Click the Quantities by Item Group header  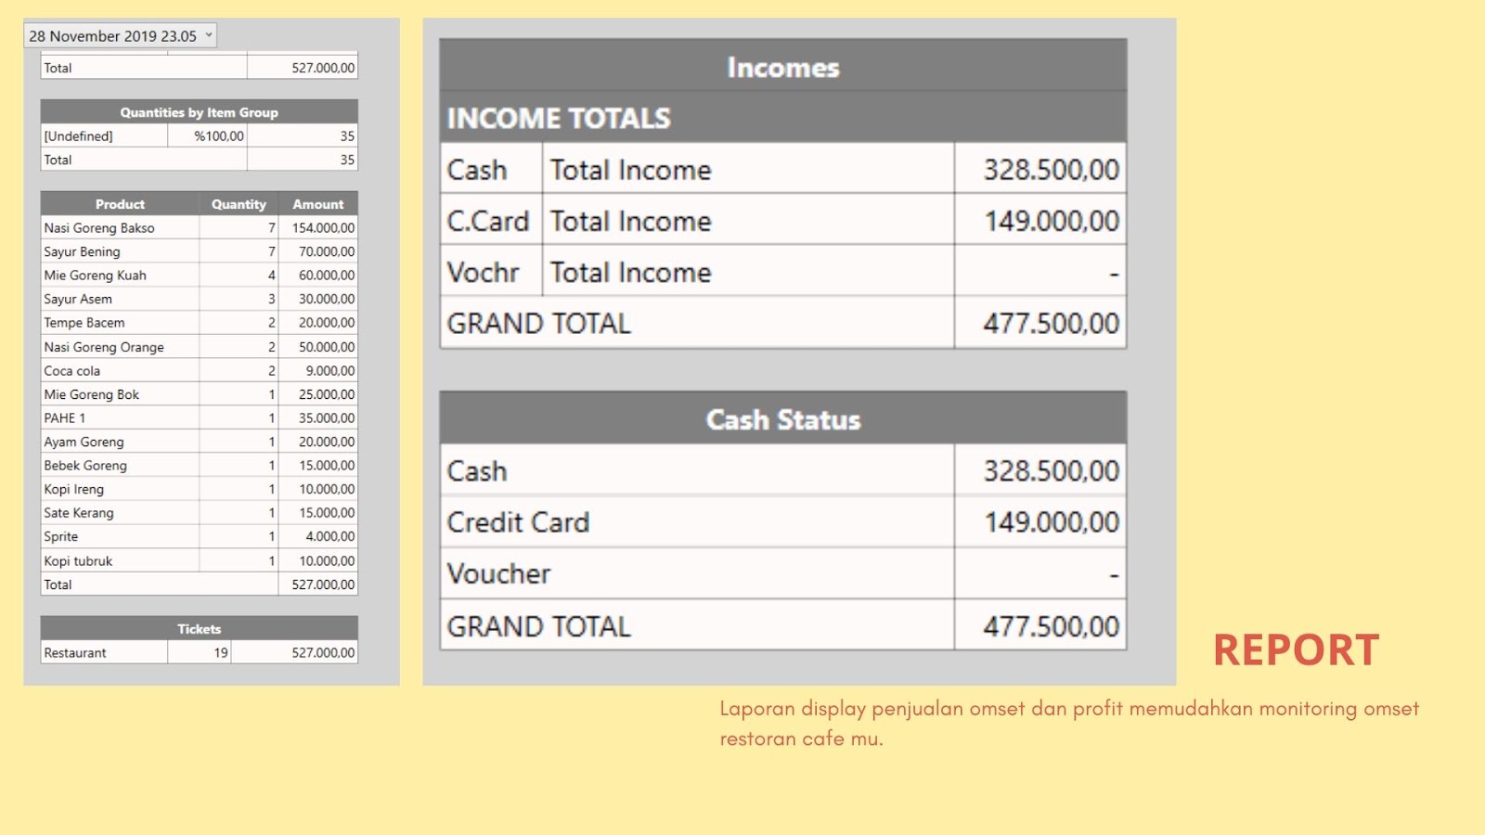(x=199, y=112)
